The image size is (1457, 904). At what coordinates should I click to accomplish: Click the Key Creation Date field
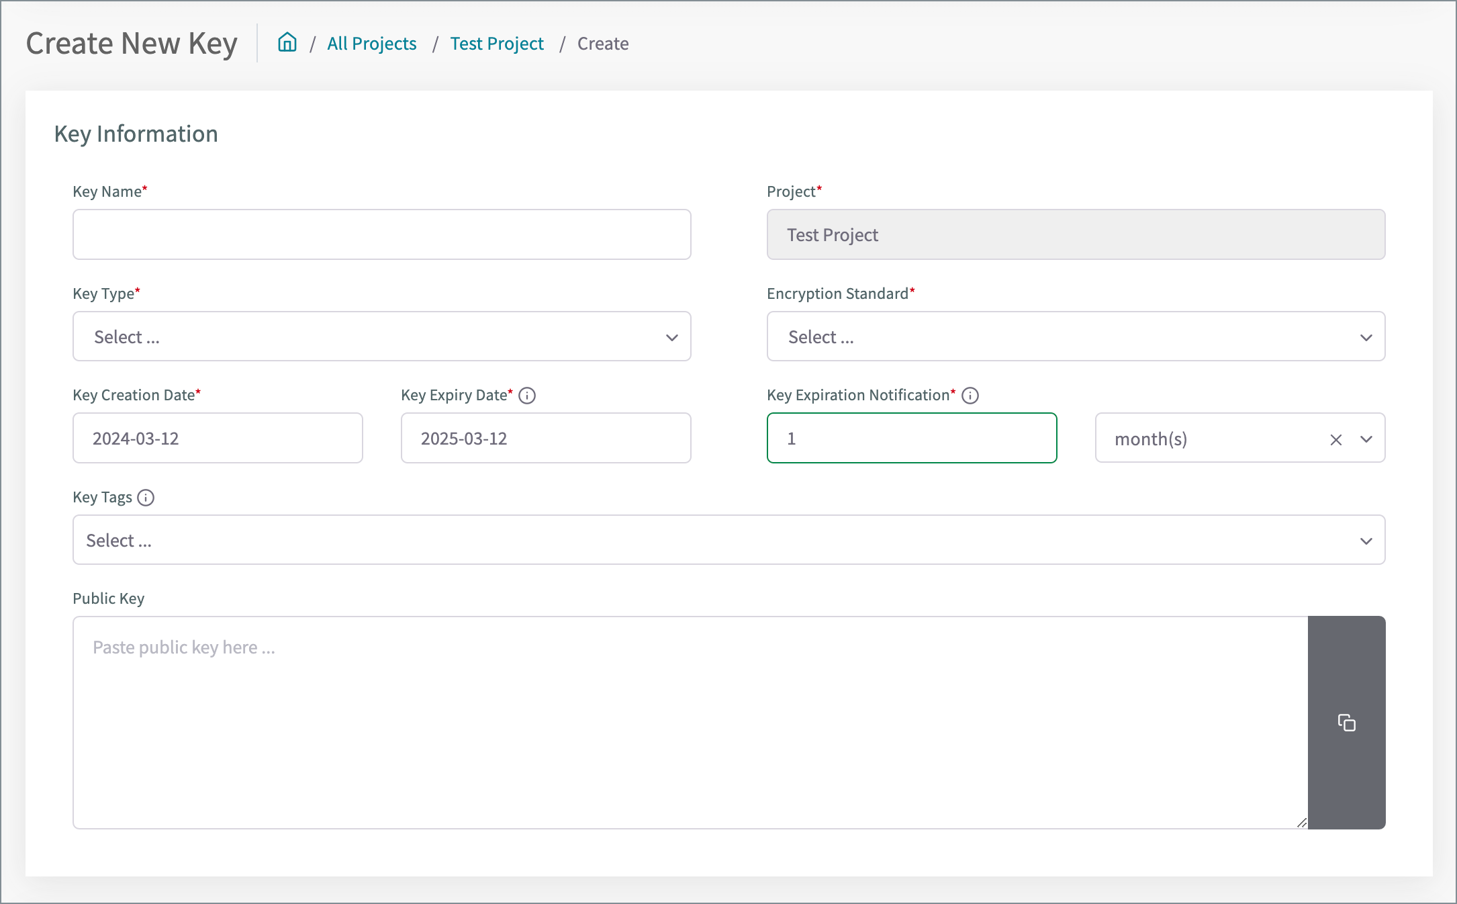click(218, 438)
